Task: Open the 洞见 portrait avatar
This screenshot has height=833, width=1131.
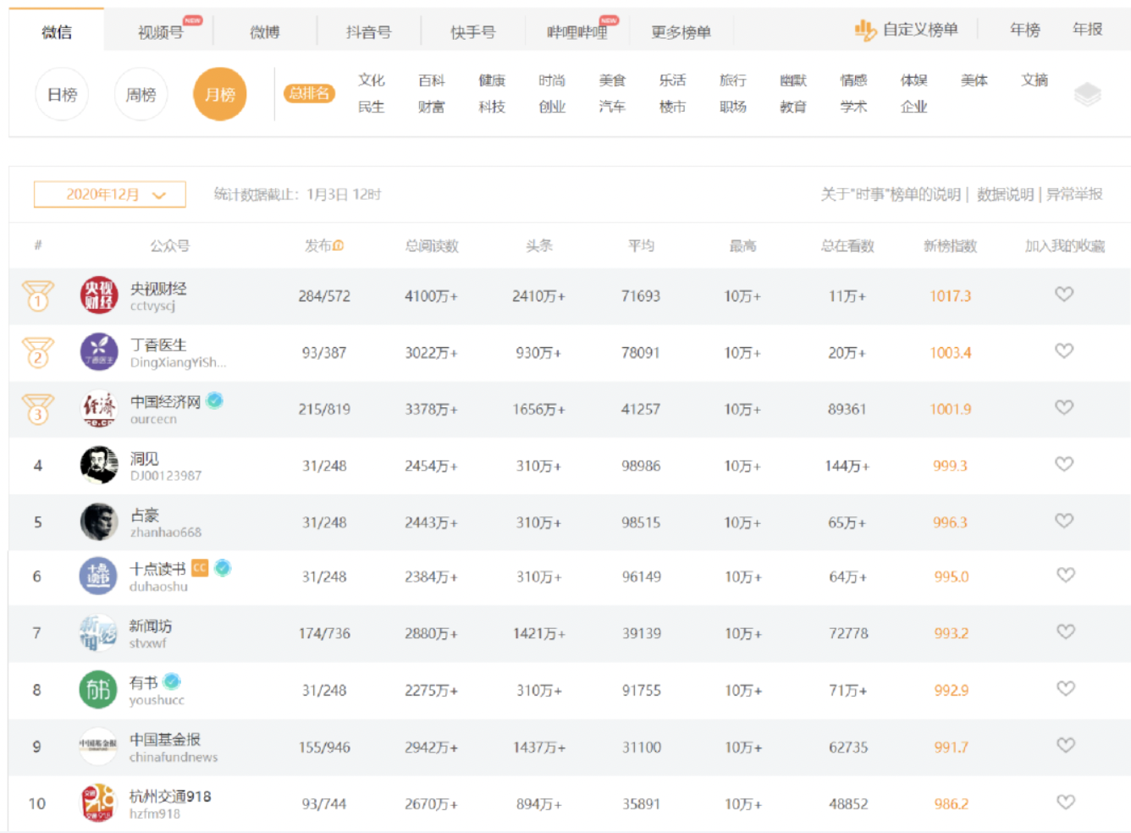Action: pos(99,466)
